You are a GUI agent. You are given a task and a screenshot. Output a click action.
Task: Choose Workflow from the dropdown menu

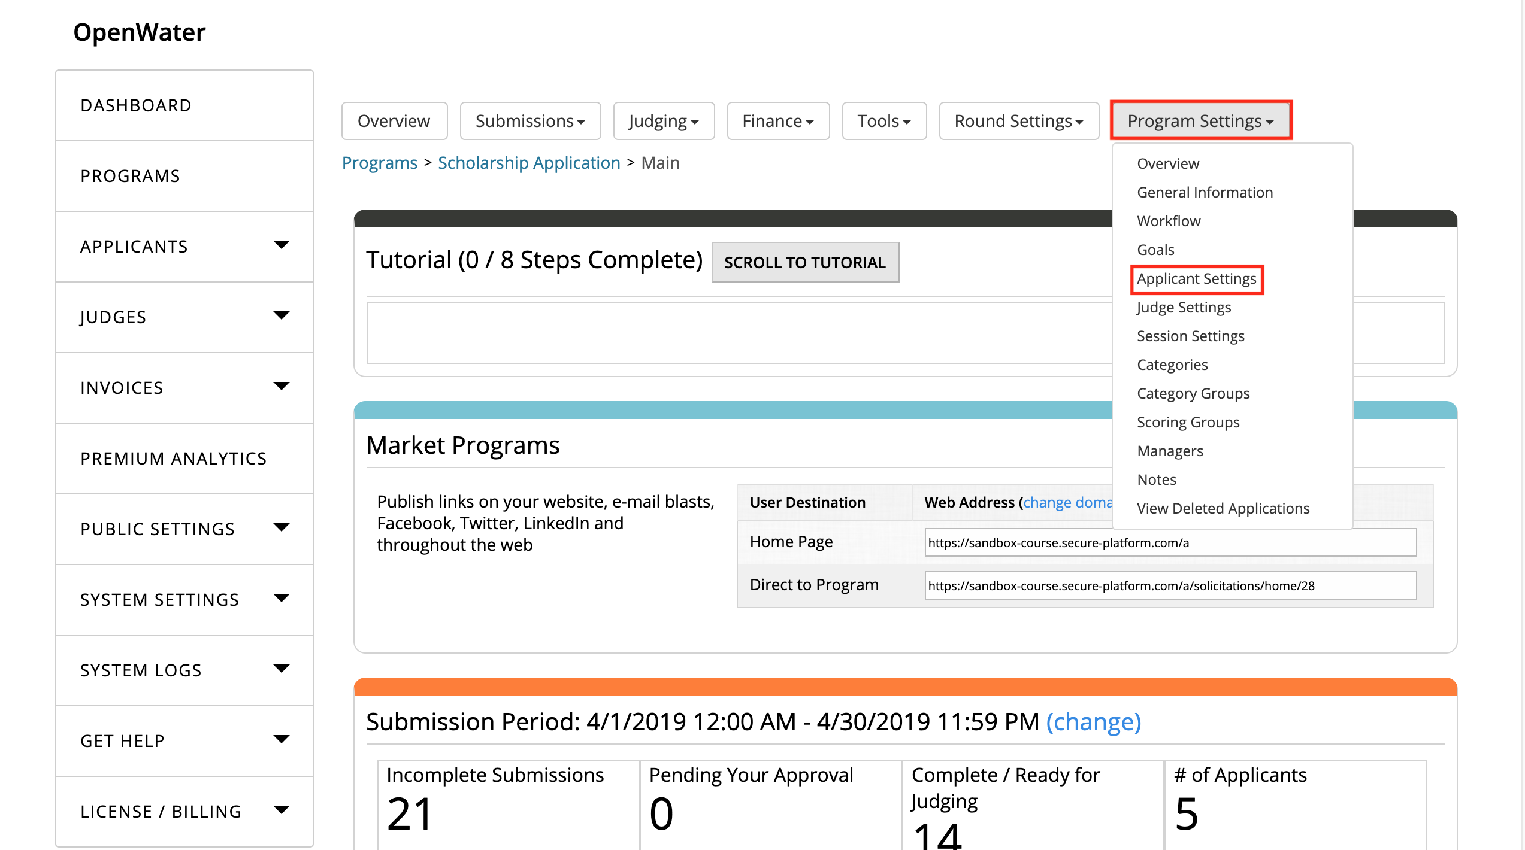tap(1169, 221)
